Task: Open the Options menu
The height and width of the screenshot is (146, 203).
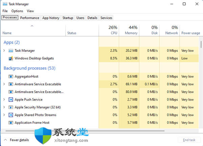Action: pyautogui.click(x=17, y=11)
